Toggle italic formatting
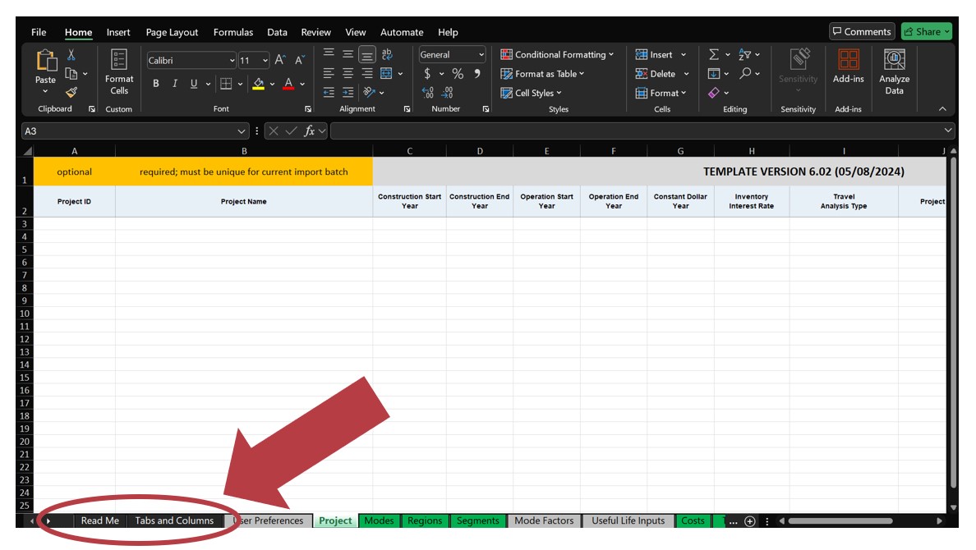976x550 pixels. click(x=173, y=82)
